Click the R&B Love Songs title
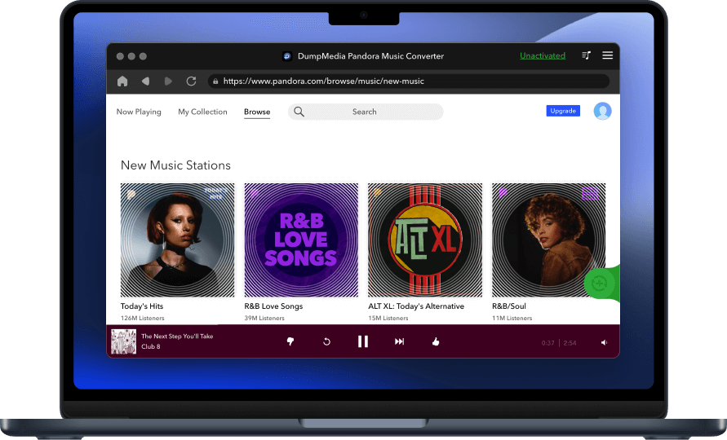The width and height of the screenshot is (727, 440). point(273,306)
